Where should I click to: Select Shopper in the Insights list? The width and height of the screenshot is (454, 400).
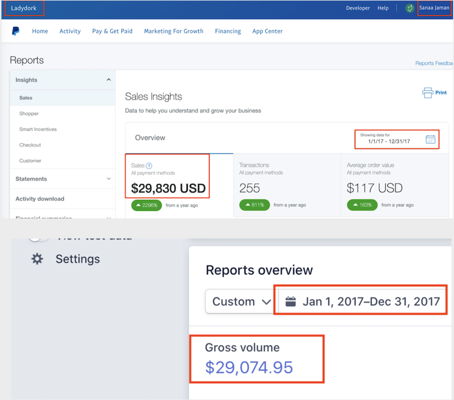click(63, 114)
